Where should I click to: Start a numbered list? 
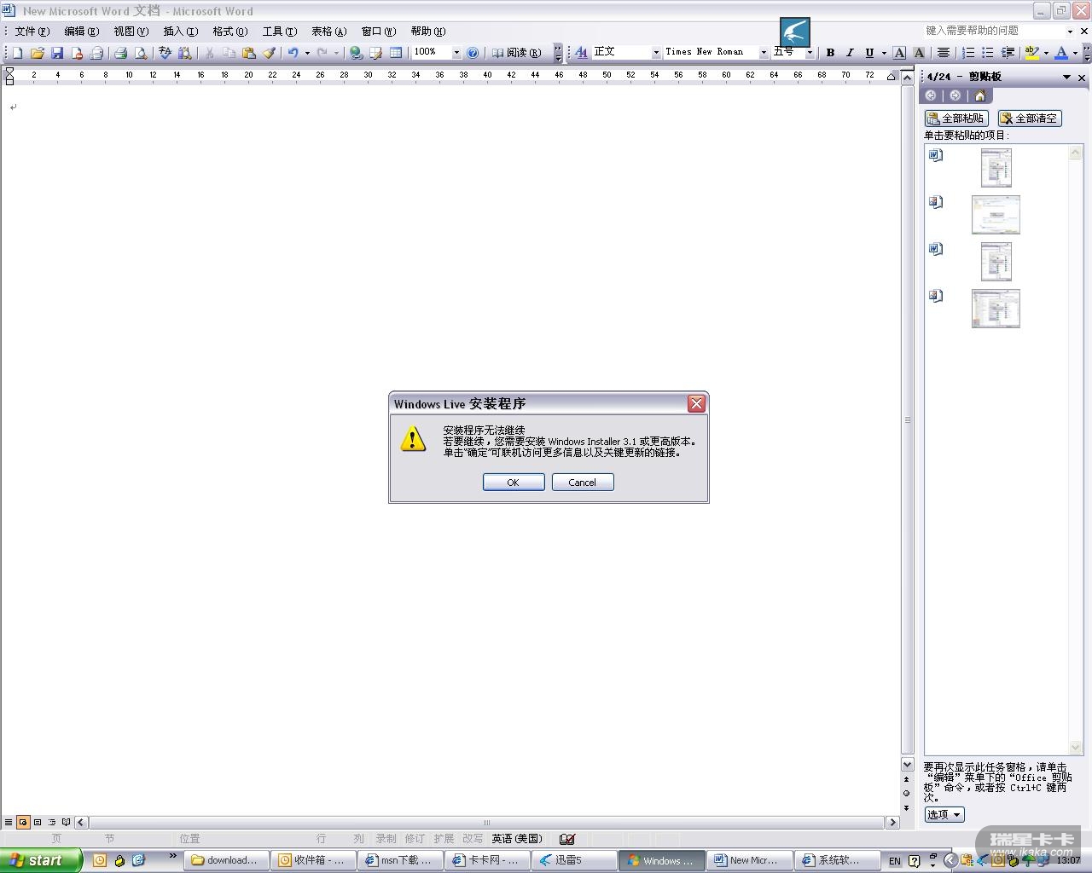[968, 53]
